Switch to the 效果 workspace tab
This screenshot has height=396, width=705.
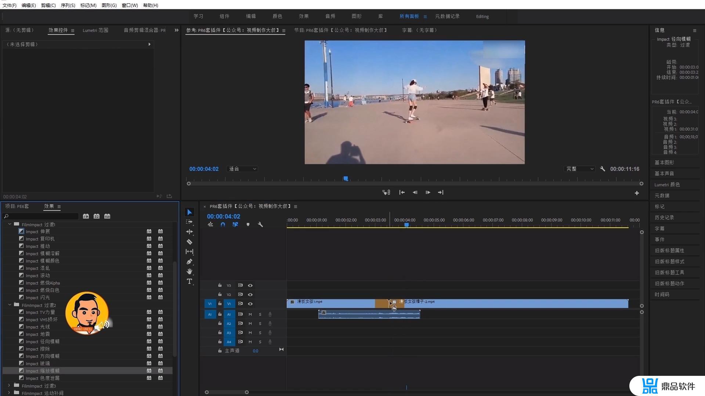point(304,16)
